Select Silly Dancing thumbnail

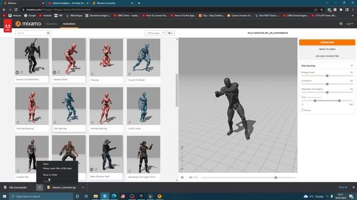coord(69,106)
